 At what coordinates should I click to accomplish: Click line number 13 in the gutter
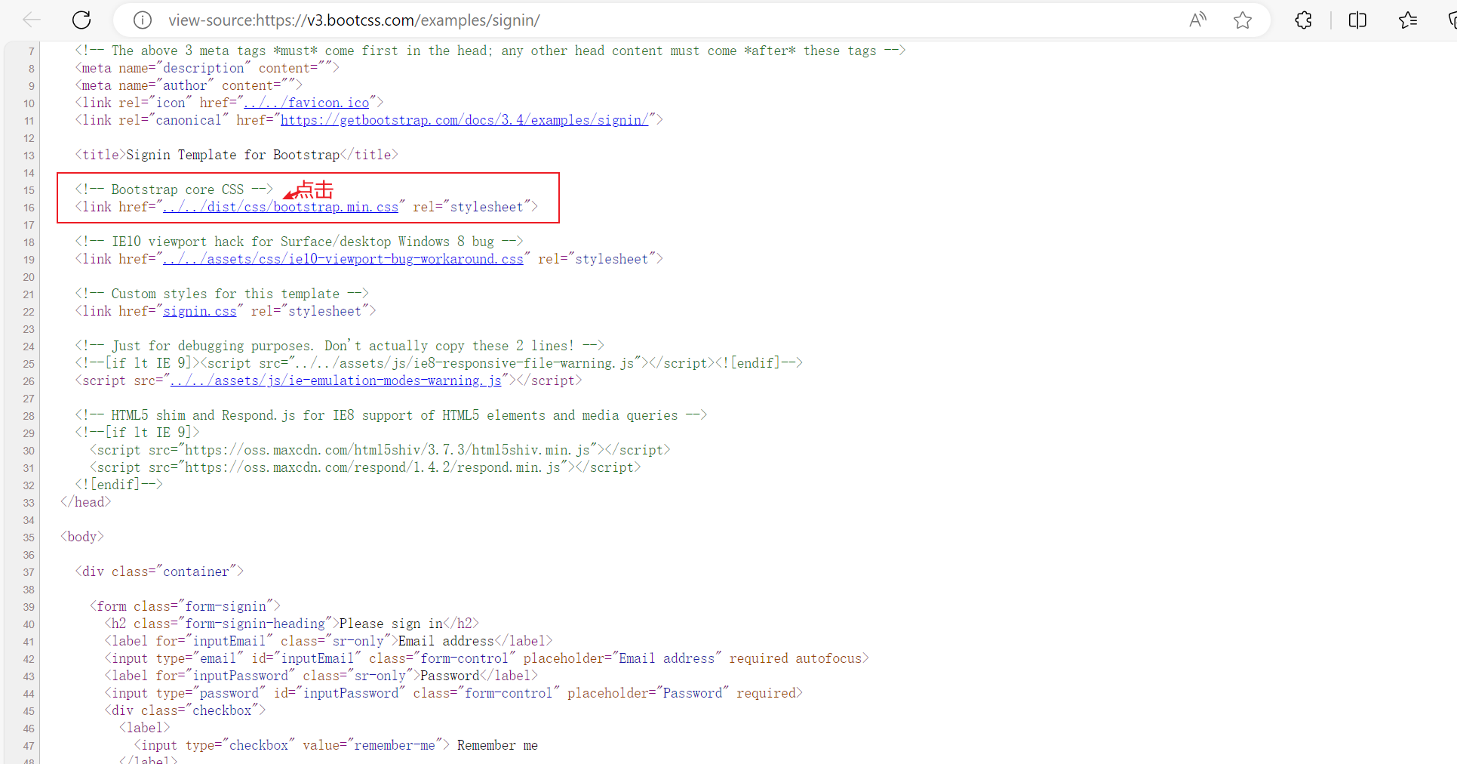29,156
